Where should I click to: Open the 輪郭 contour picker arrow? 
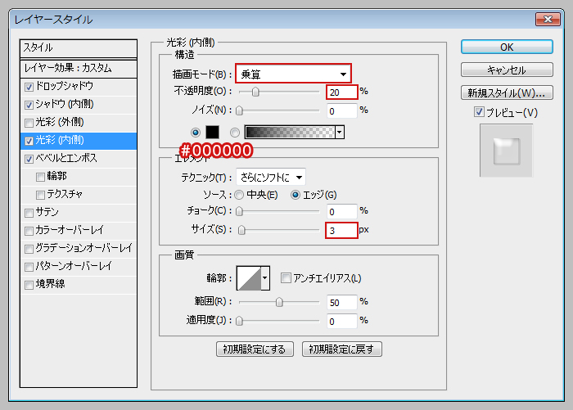tap(265, 277)
